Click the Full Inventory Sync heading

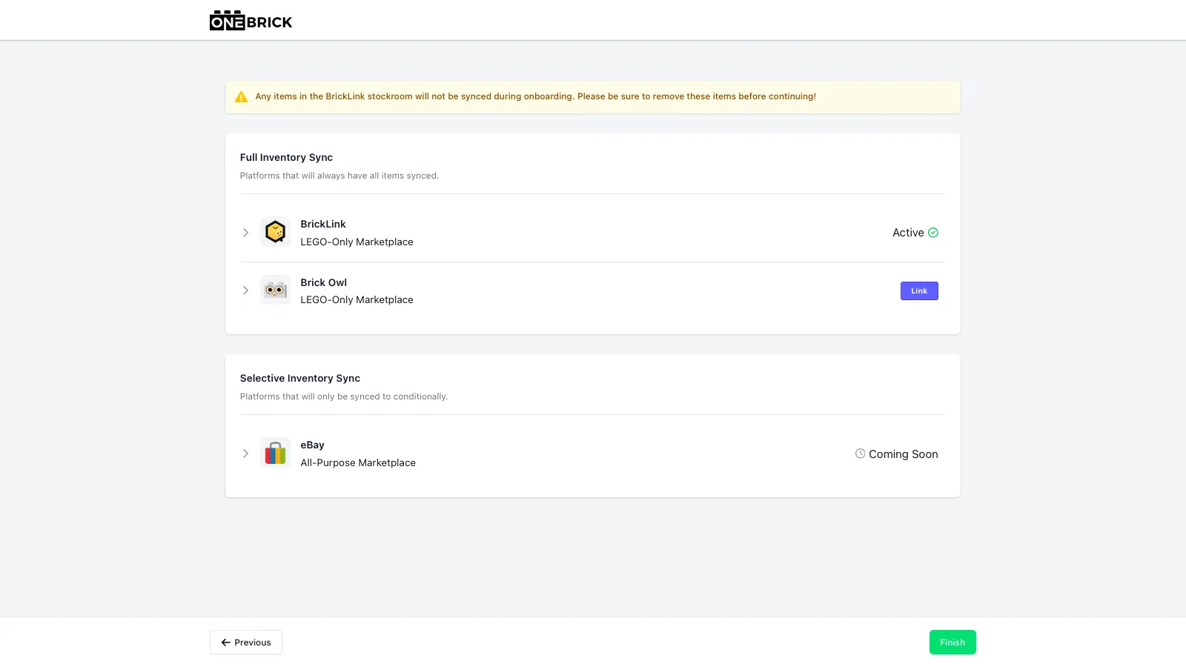286,157
